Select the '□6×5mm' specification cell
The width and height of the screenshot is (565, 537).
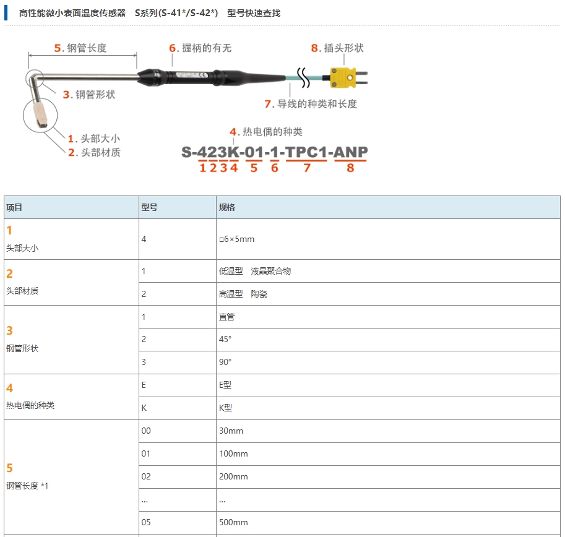click(x=389, y=239)
